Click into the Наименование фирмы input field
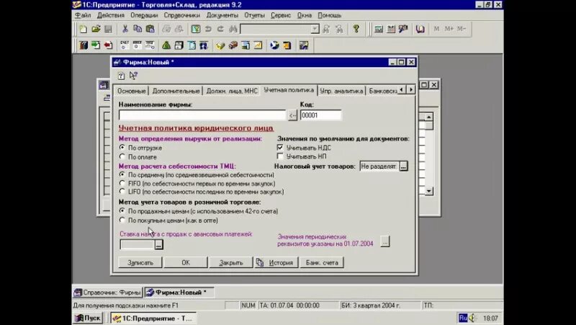 [x=202, y=115]
